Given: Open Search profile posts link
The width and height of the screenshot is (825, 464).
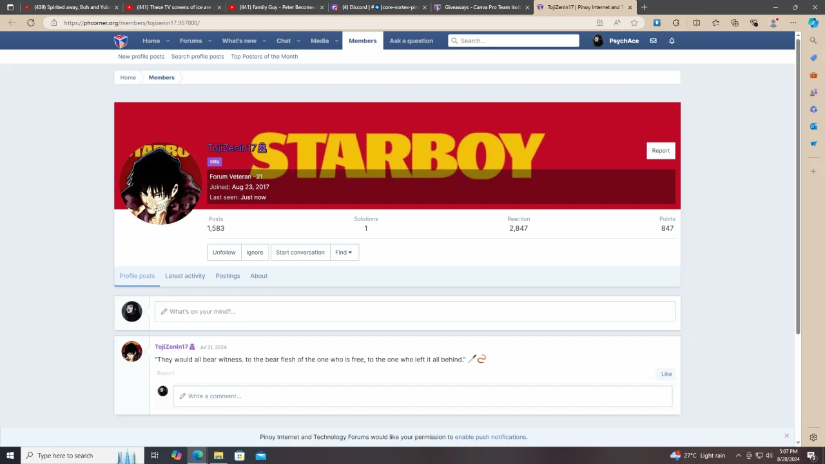Looking at the screenshot, I should [x=198, y=57].
